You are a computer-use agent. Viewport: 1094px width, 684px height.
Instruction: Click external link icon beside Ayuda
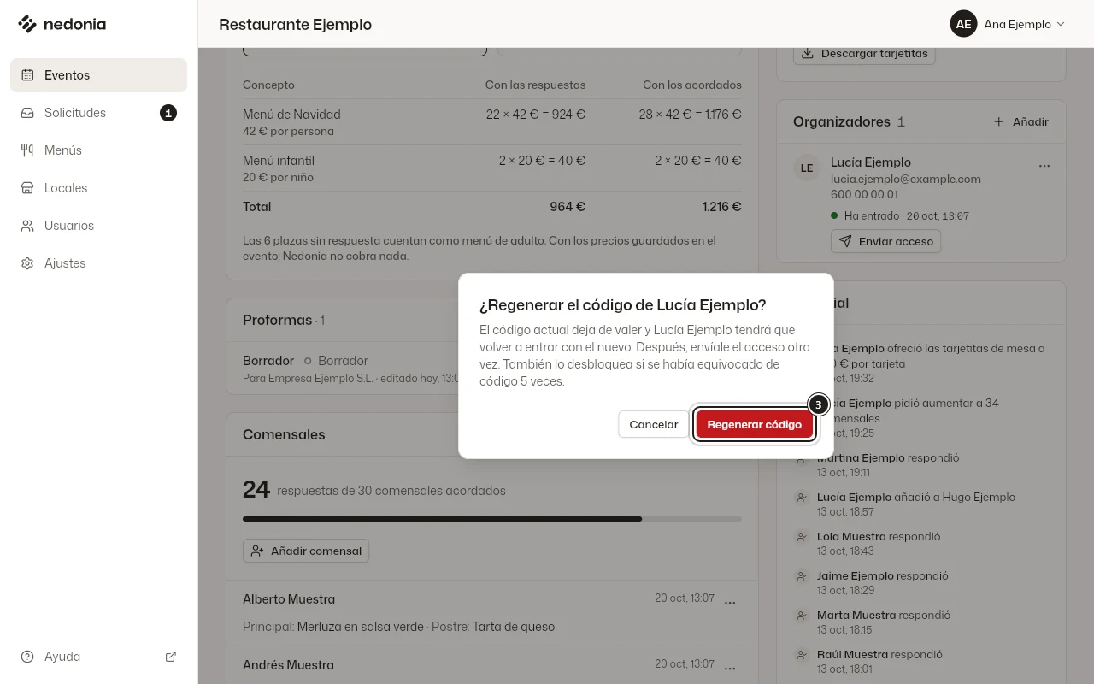[x=171, y=657]
